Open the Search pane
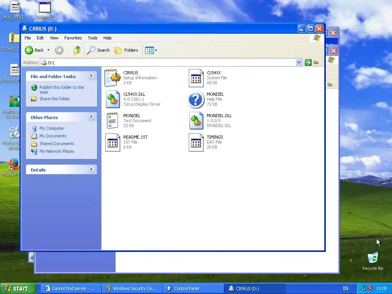This screenshot has height=294, width=392. click(x=98, y=50)
